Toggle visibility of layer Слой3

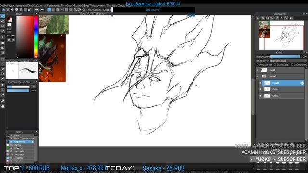(x=260, y=83)
